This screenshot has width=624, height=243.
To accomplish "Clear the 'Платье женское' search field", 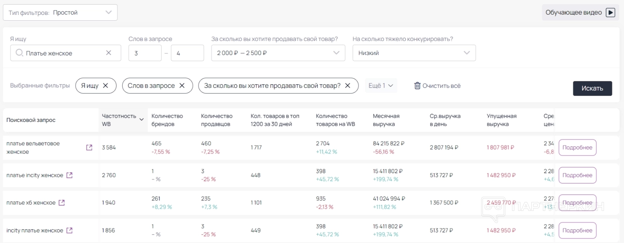I will (109, 53).
